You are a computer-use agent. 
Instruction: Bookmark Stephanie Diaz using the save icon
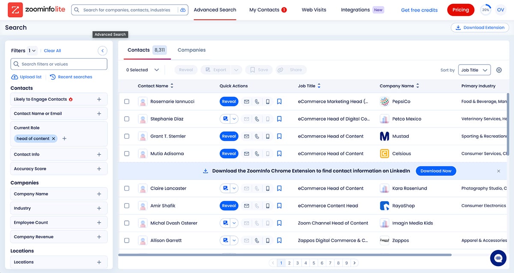(x=279, y=119)
